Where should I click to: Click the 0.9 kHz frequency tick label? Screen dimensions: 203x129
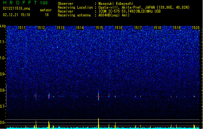(x=3, y=74)
